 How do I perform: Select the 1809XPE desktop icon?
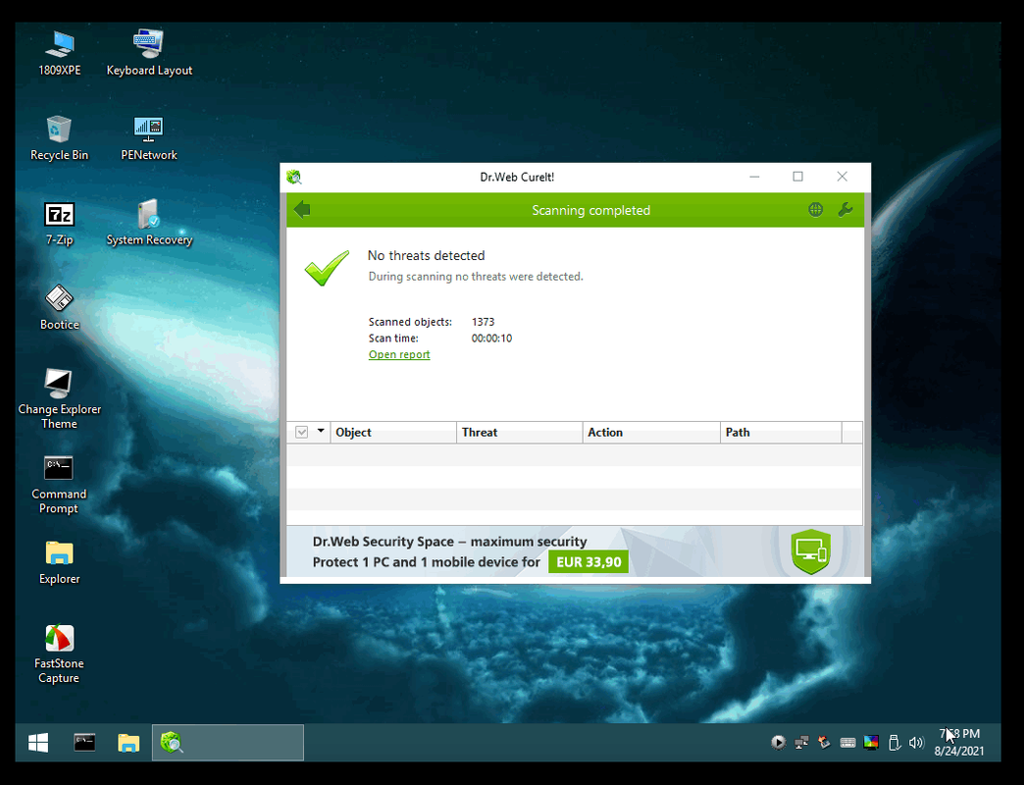60,54
